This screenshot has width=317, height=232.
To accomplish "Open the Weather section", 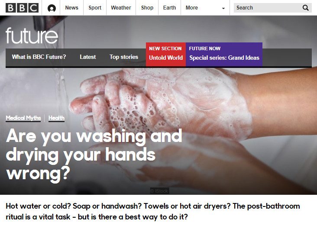I will 121,8.
